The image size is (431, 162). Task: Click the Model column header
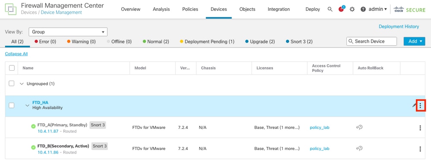click(x=140, y=68)
